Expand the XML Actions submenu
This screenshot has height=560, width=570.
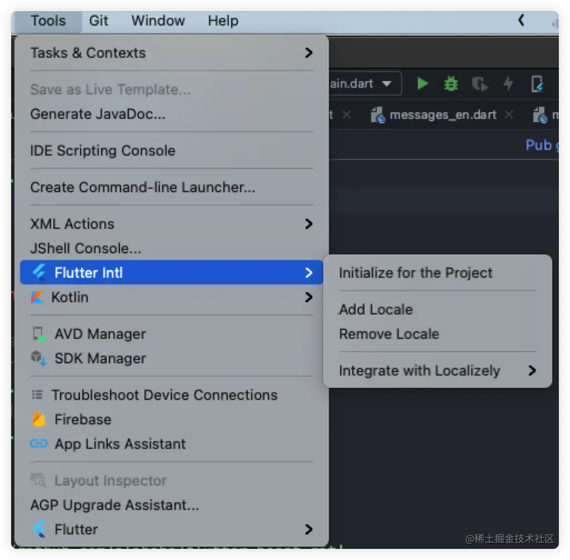pyautogui.click(x=72, y=224)
